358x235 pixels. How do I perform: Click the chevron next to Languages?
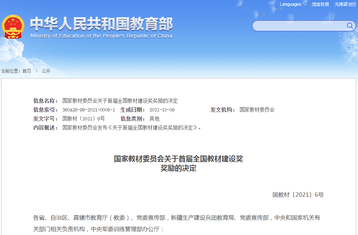(305, 4)
